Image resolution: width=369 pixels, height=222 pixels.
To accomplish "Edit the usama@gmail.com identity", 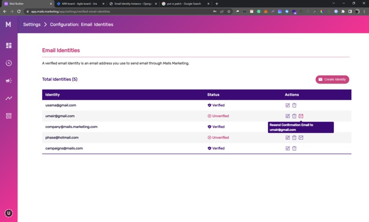I will (x=288, y=105).
